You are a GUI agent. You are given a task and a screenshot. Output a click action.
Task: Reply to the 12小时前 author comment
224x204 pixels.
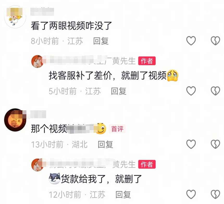click(x=123, y=194)
